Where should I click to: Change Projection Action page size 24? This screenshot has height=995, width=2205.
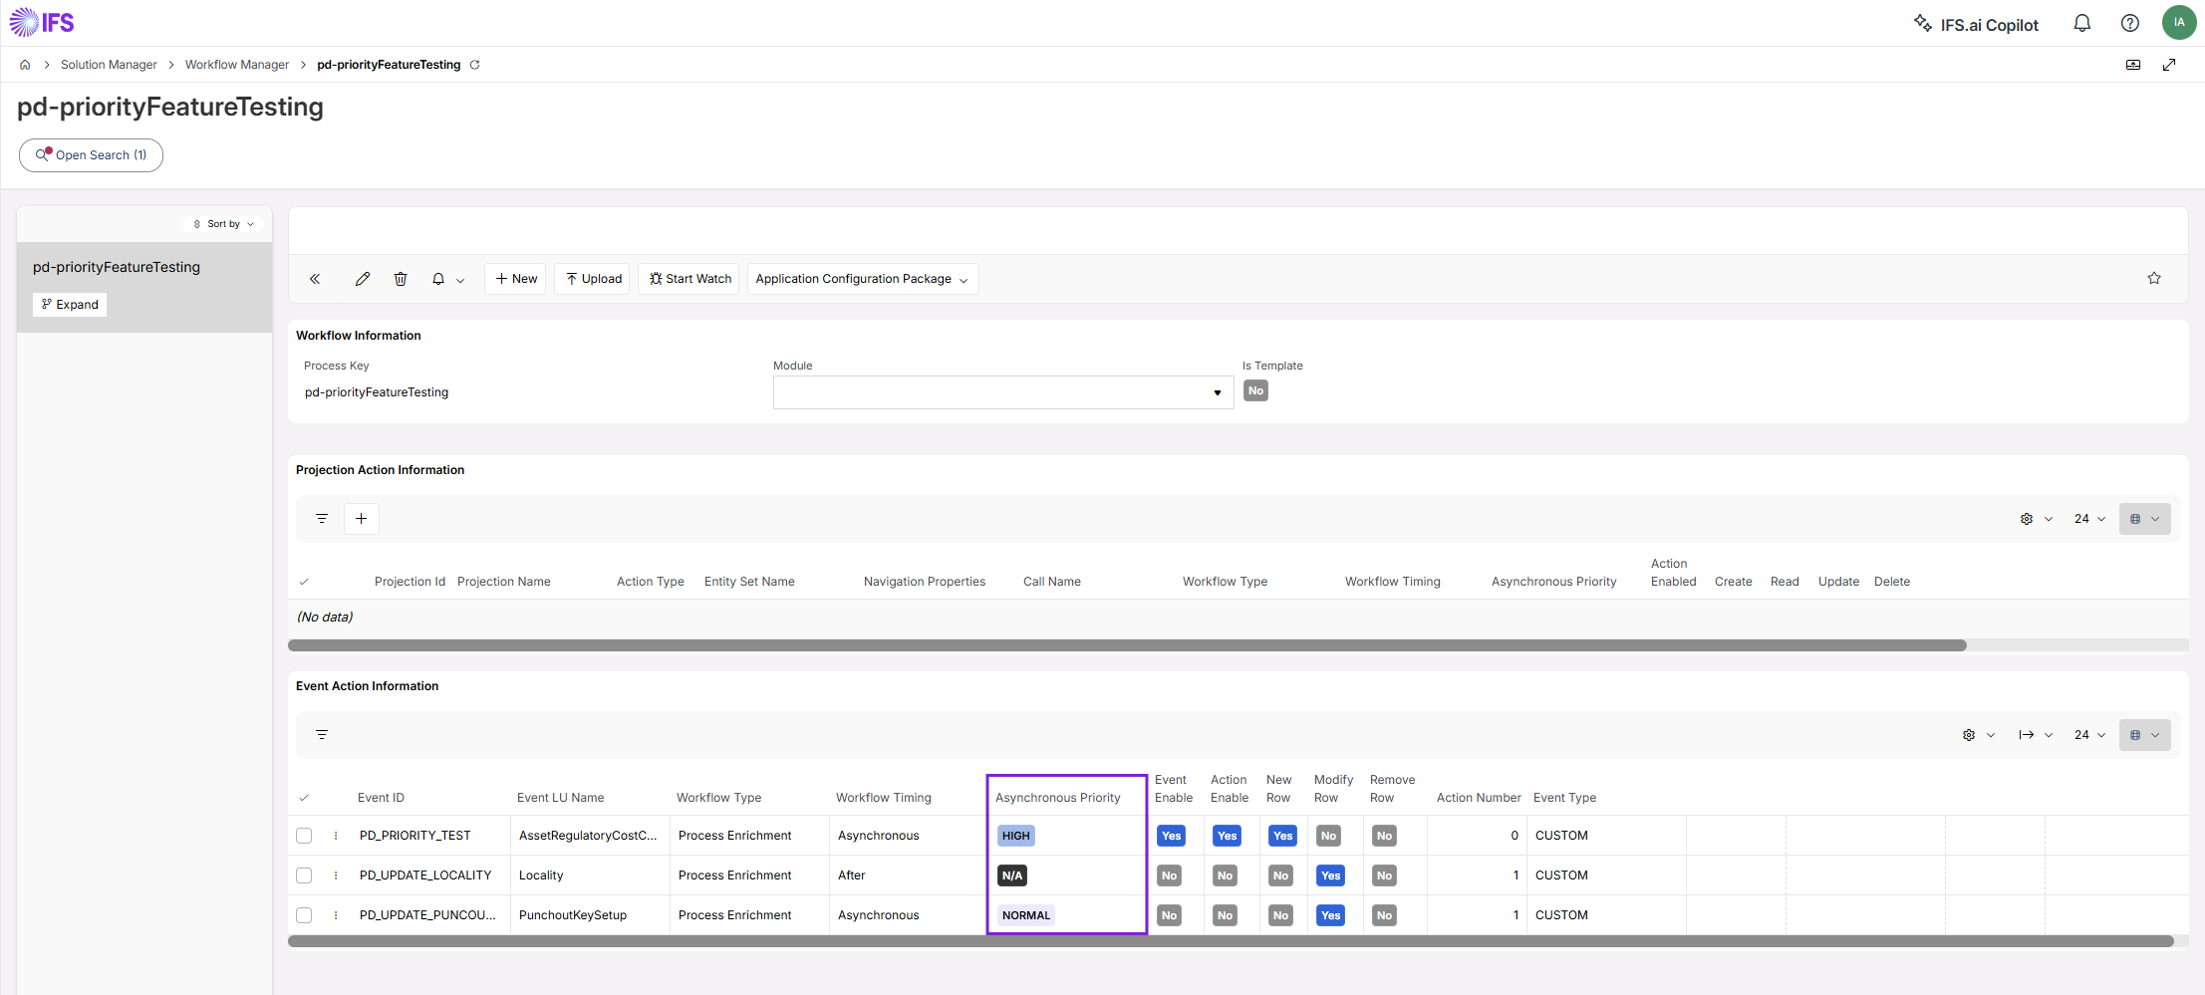coord(2090,519)
